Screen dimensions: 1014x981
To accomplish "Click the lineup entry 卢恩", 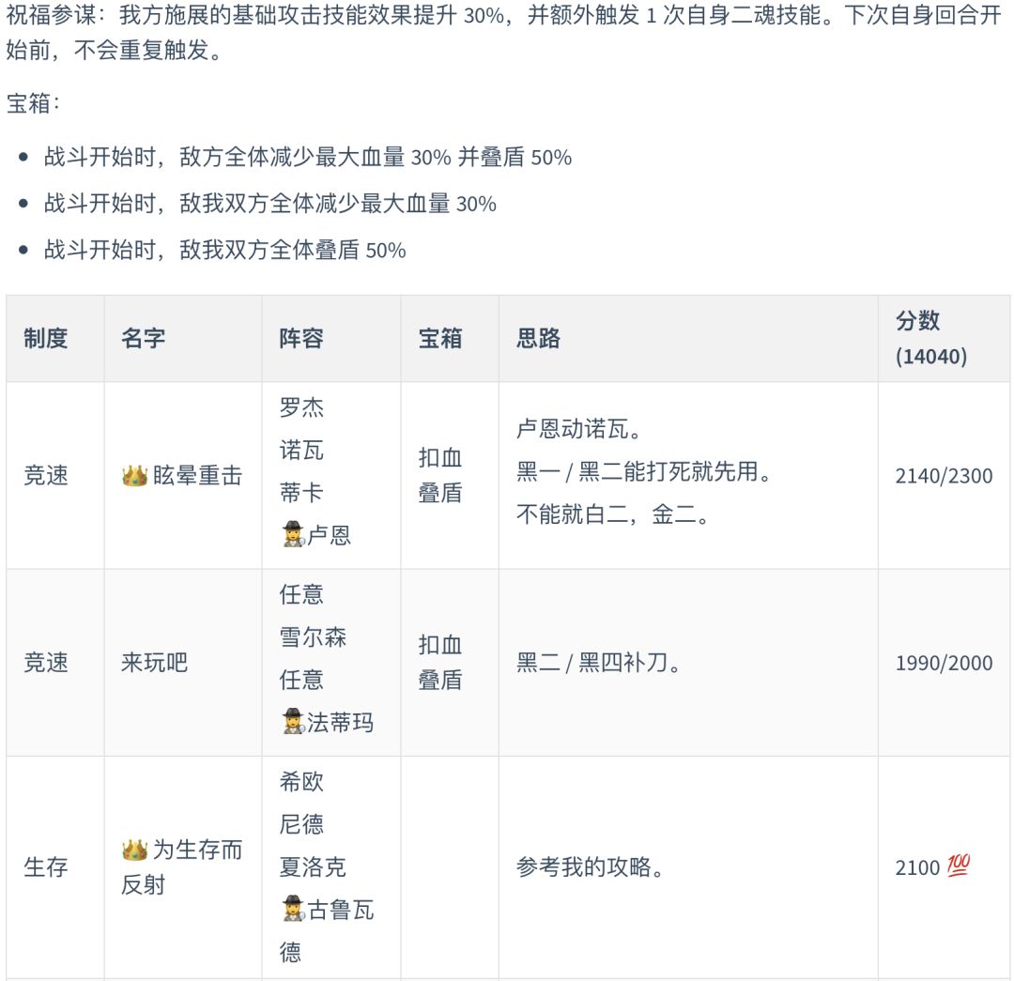I will click(330, 535).
